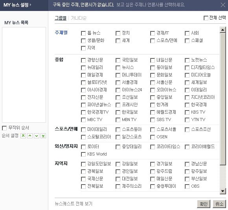This screenshot has height=210, width=228.
Task: Select 프레시안 checkbox
Action: point(118,105)
